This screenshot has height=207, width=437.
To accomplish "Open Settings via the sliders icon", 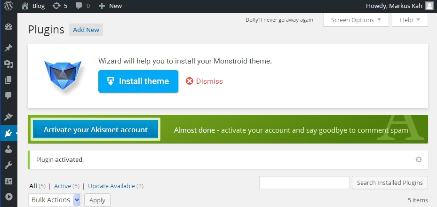I will (8, 181).
